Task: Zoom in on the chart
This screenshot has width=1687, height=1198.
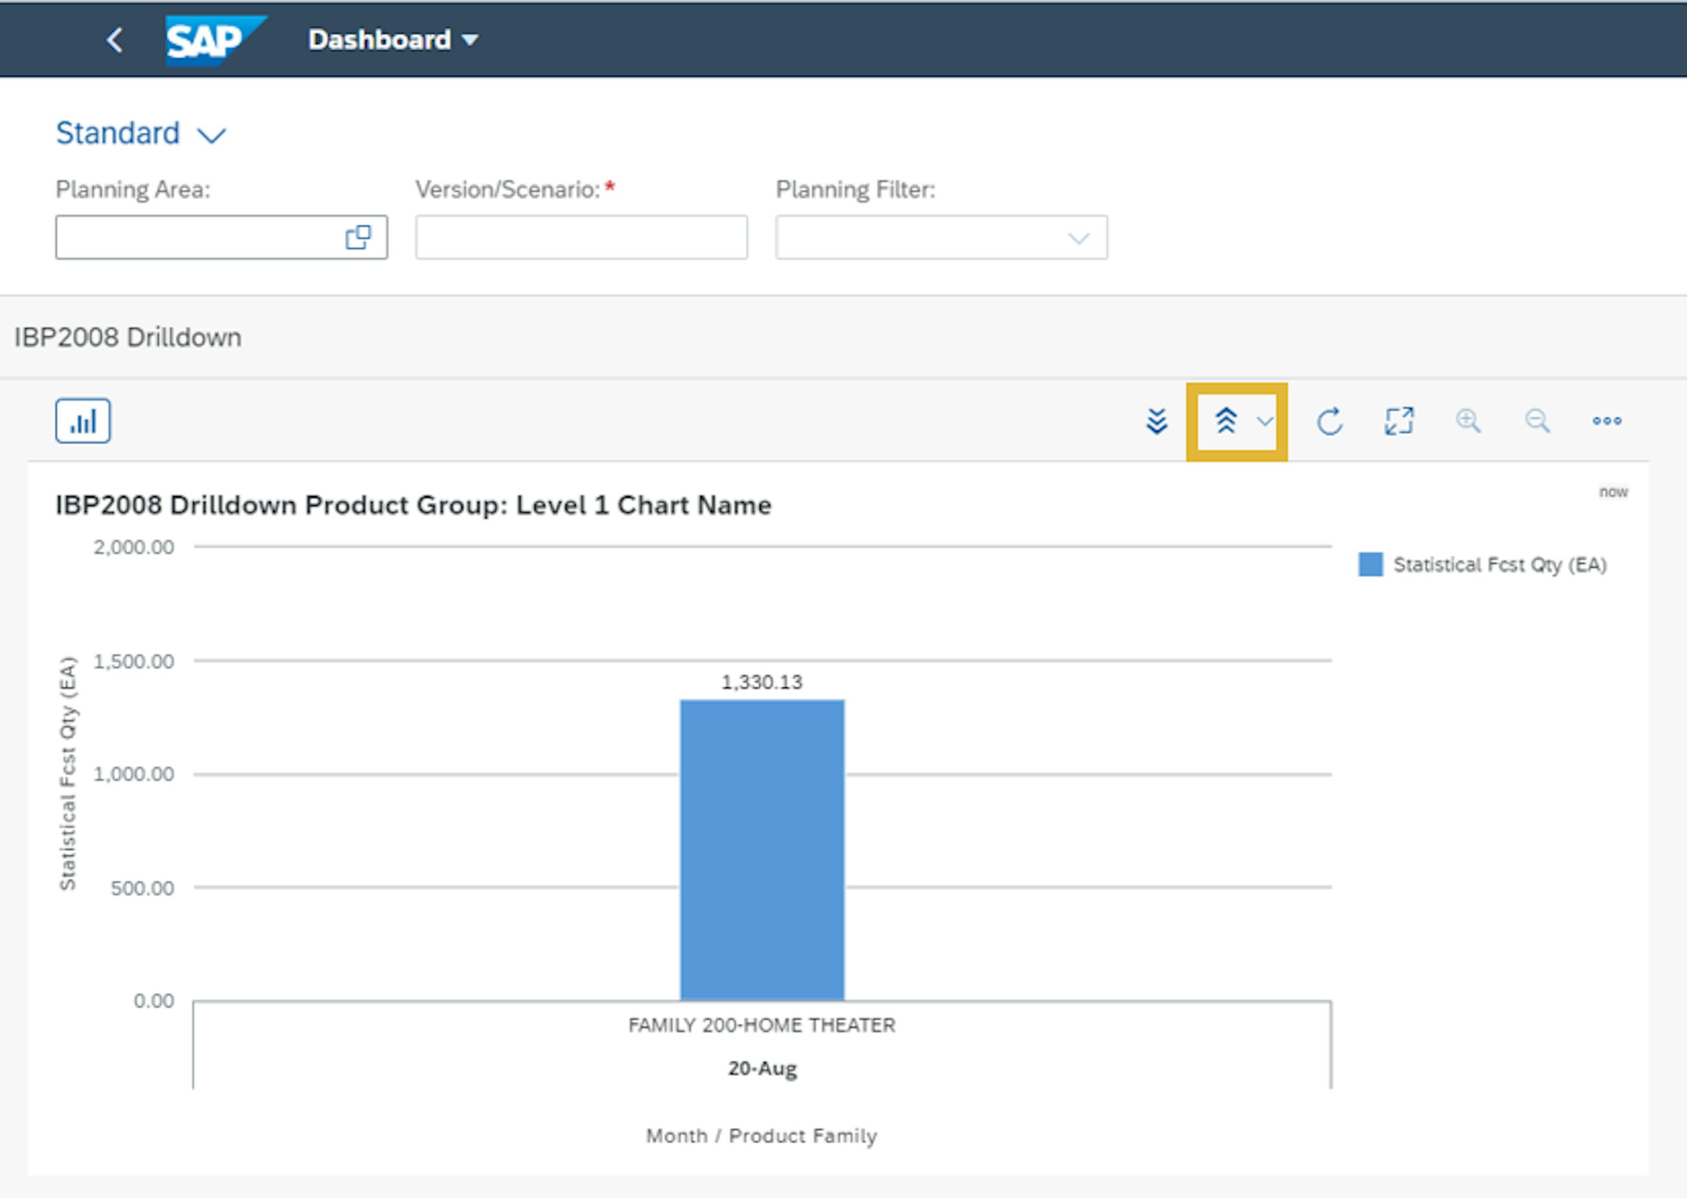Action: [1468, 420]
